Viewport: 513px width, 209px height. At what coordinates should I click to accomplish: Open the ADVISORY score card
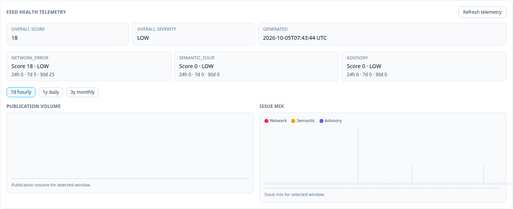pyautogui.click(x=424, y=66)
